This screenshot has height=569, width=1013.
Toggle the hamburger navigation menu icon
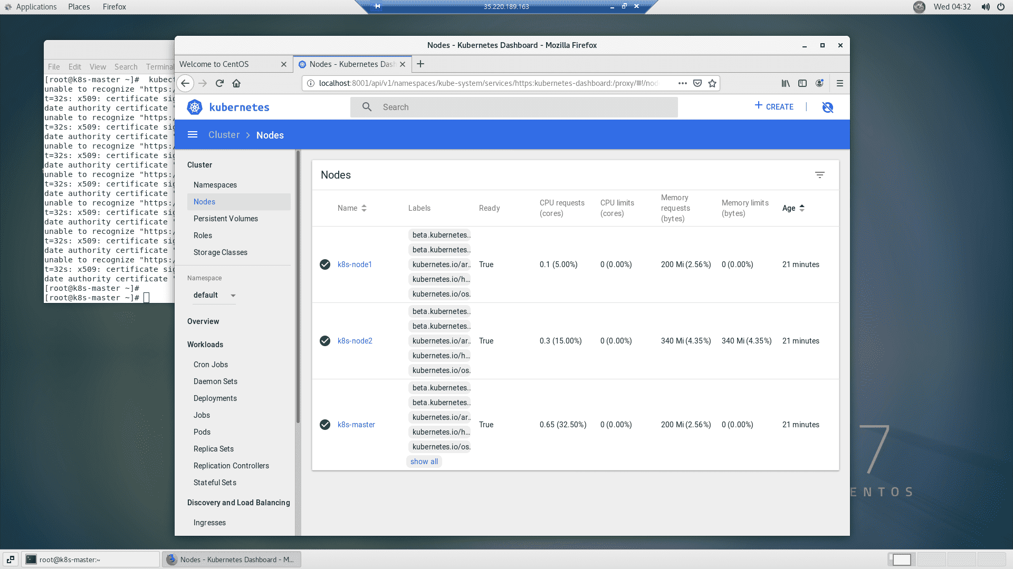(x=193, y=135)
